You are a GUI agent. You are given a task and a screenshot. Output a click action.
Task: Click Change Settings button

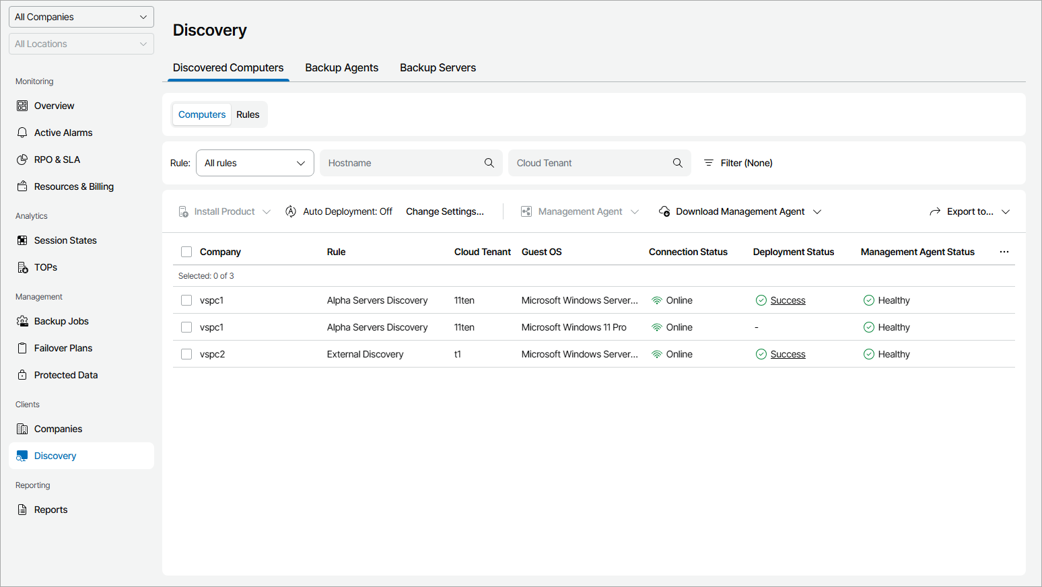coord(444,211)
